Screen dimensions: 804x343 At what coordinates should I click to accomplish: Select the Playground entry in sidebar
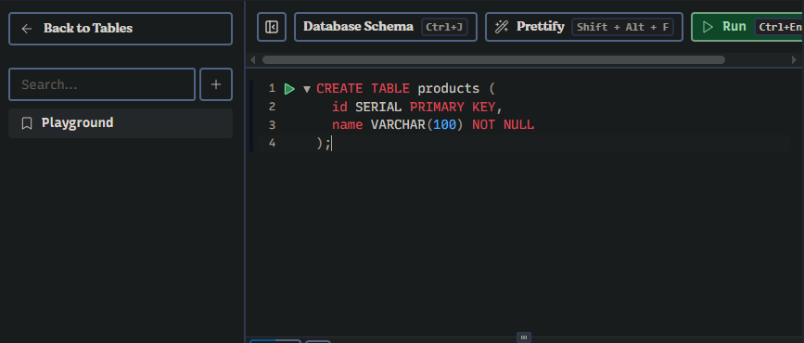[121, 123]
